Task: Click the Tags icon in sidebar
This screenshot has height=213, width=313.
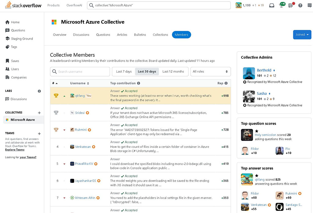Action: pyautogui.click(x=7, y=47)
